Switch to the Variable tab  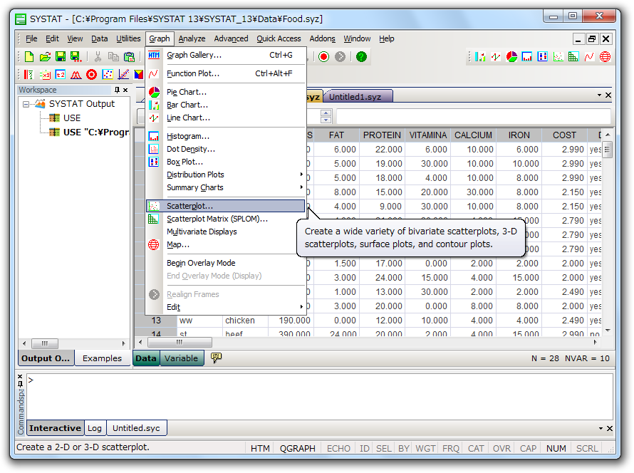click(182, 358)
